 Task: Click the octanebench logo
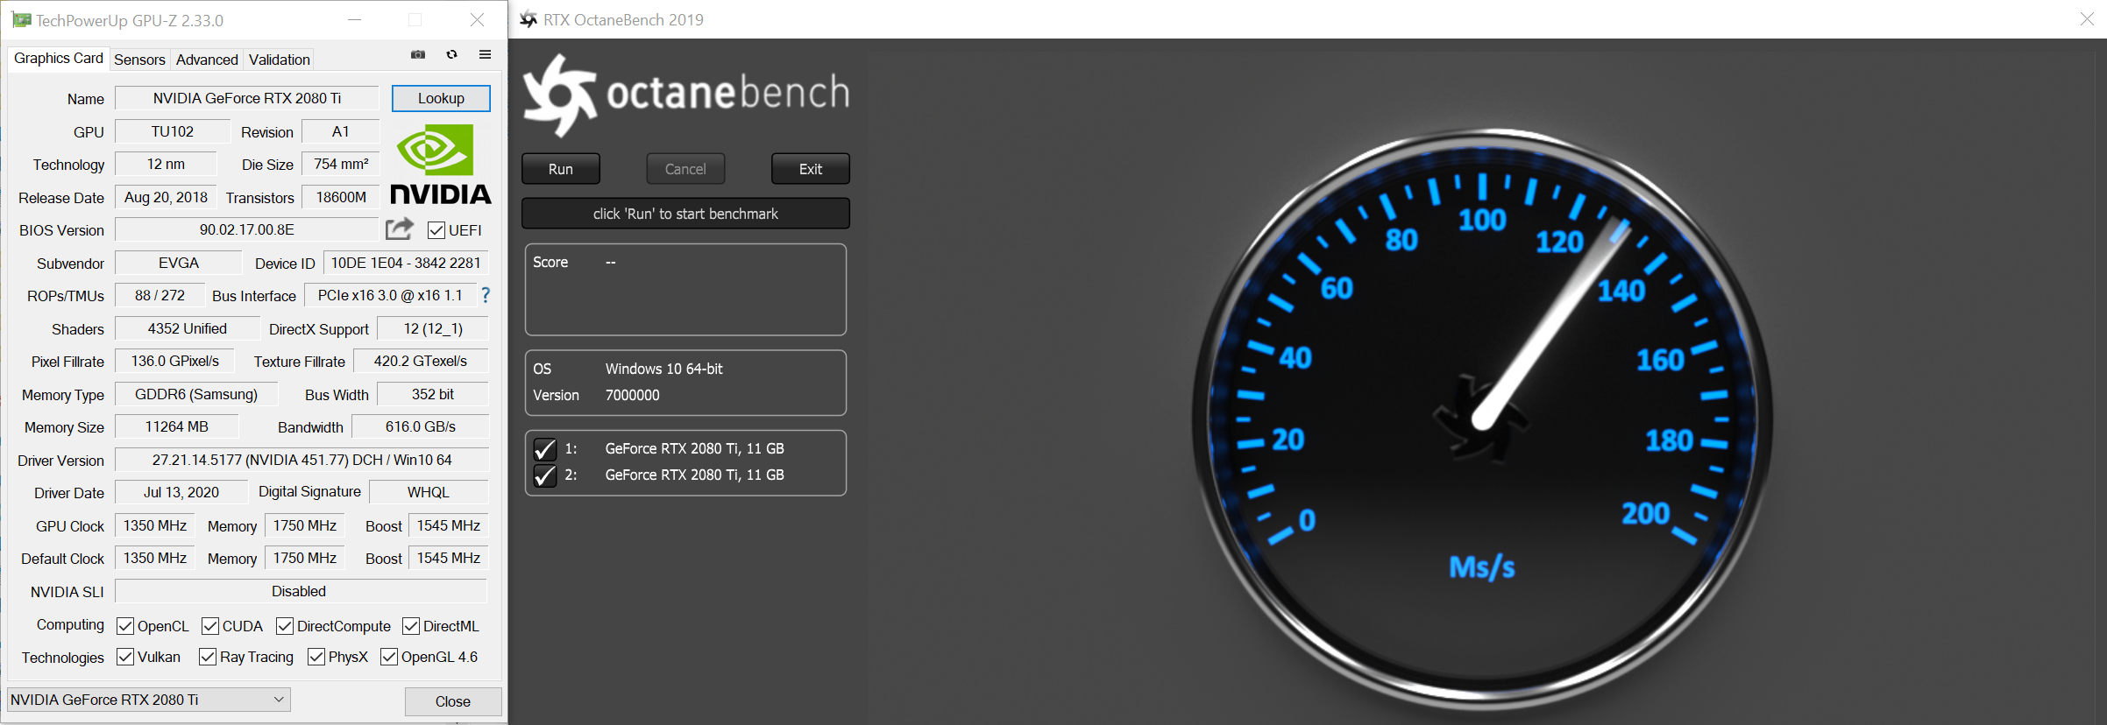pos(686,95)
